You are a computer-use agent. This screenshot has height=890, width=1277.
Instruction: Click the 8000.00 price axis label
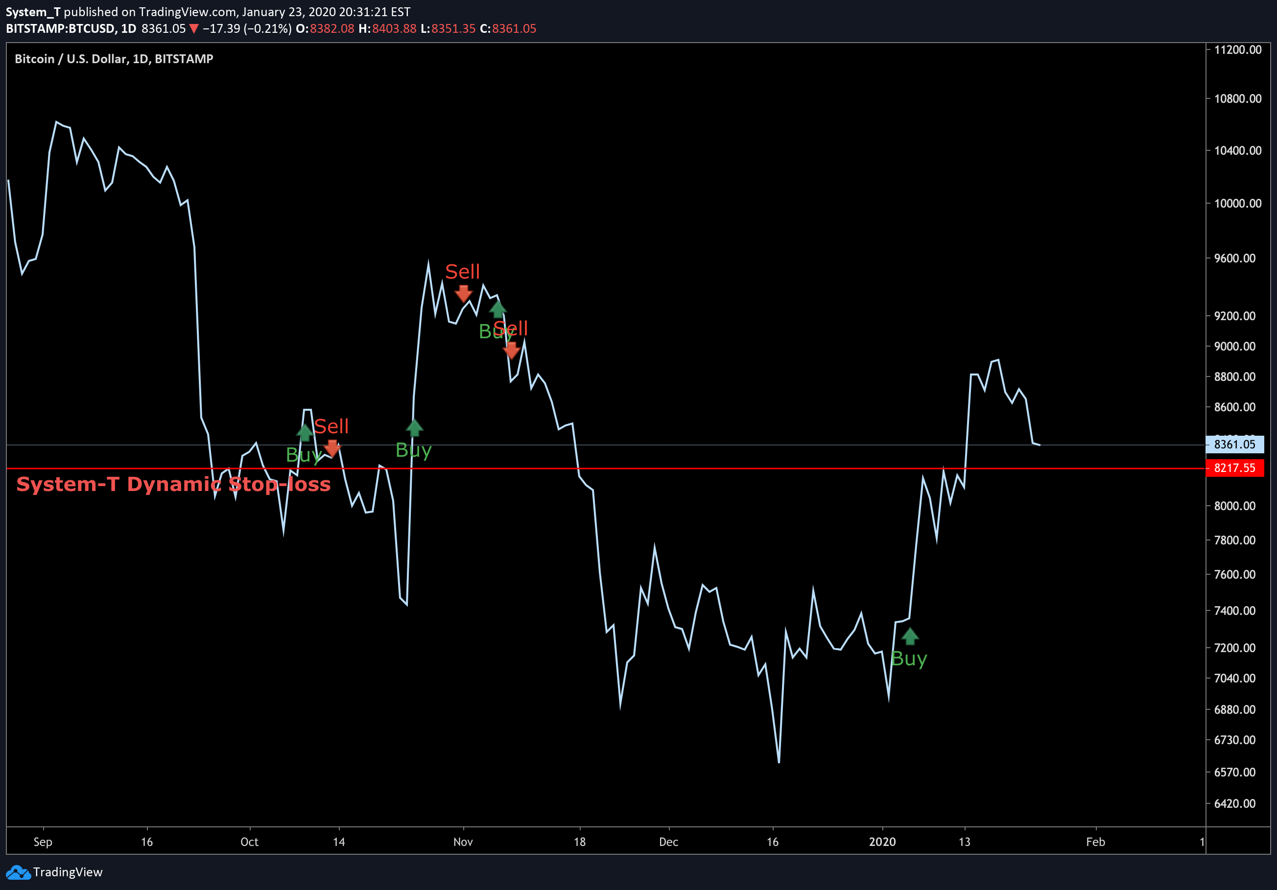pyautogui.click(x=1235, y=506)
